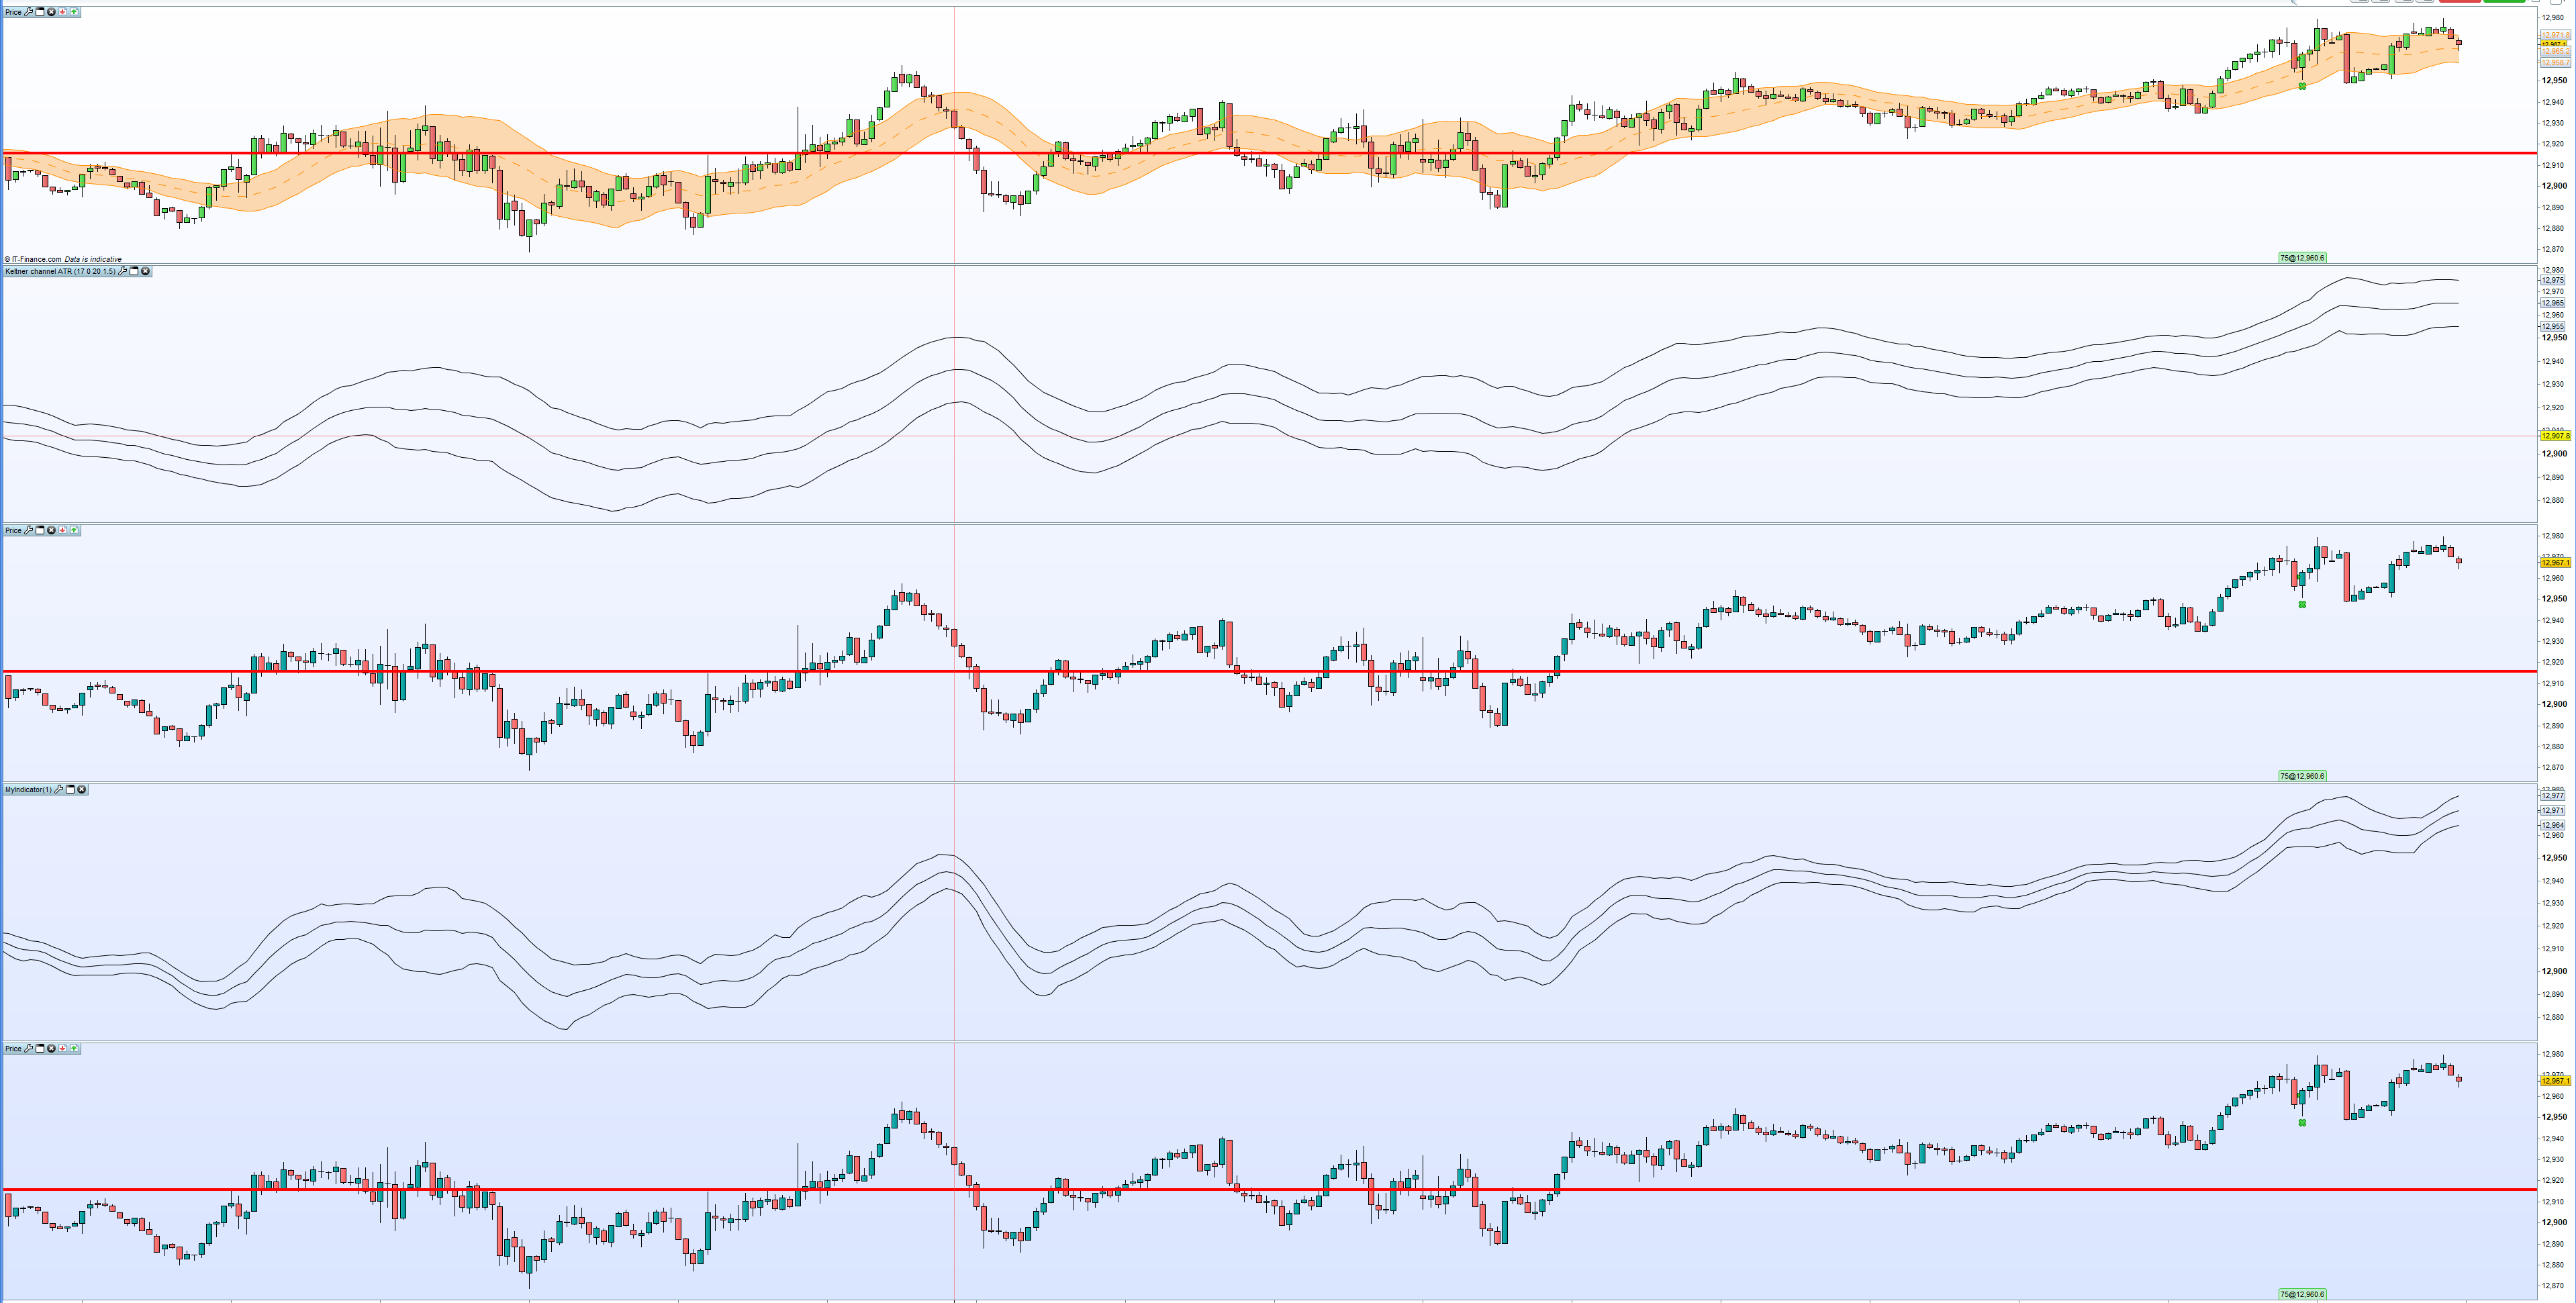Click green up-arrow in bottom Price panel
The image size is (2576, 1303).
pyautogui.click(x=74, y=1048)
